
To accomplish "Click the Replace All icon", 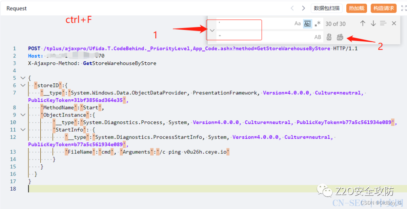I will coord(340,37).
